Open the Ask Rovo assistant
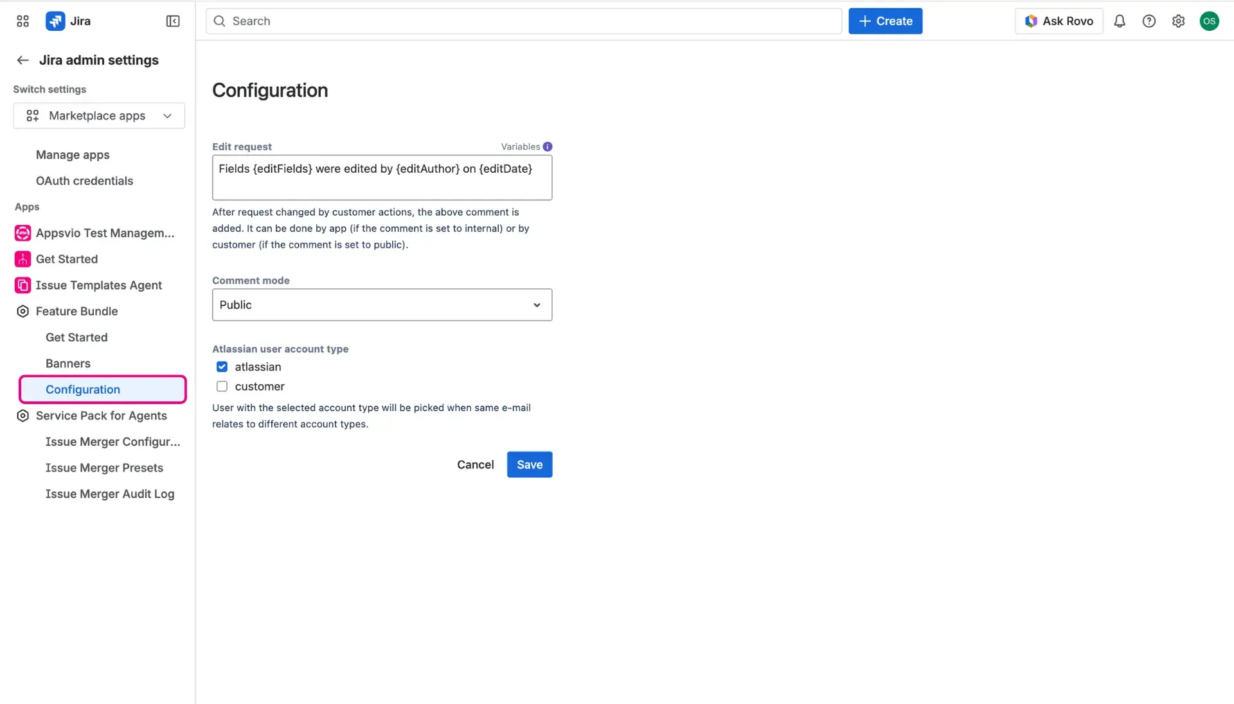Viewport: 1234px width, 704px height. pyautogui.click(x=1059, y=21)
